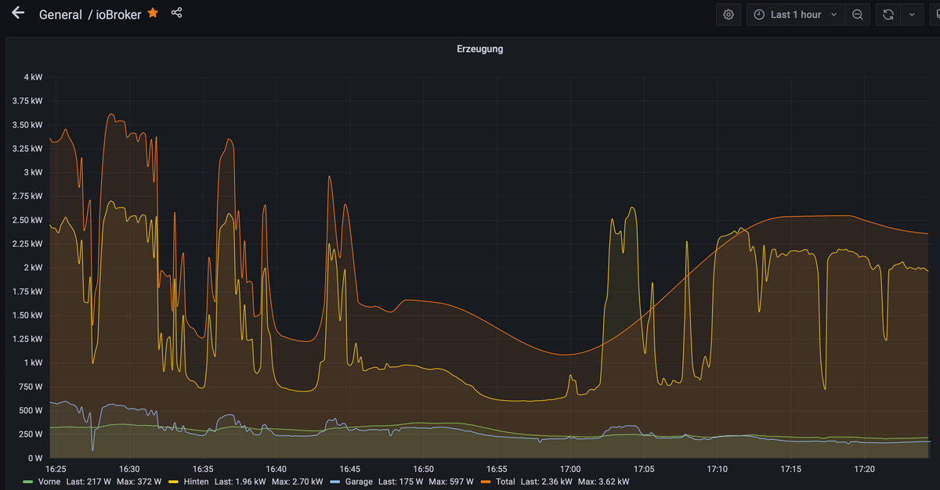
Task: Click the Total legend label
Action: coord(505,481)
